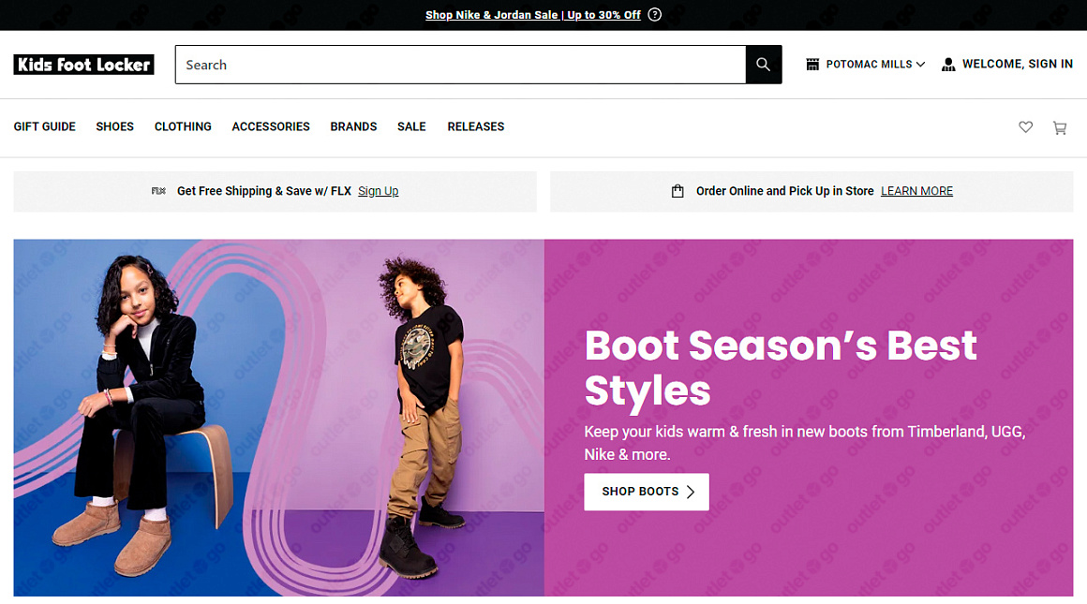
Task: Click Learn More for store pickup
Action: coord(916,191)
